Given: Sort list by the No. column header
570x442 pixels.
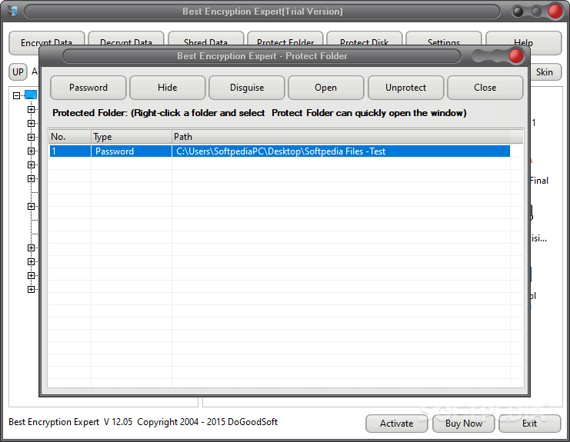Looking at the screenshot, I should coord(70,137).
